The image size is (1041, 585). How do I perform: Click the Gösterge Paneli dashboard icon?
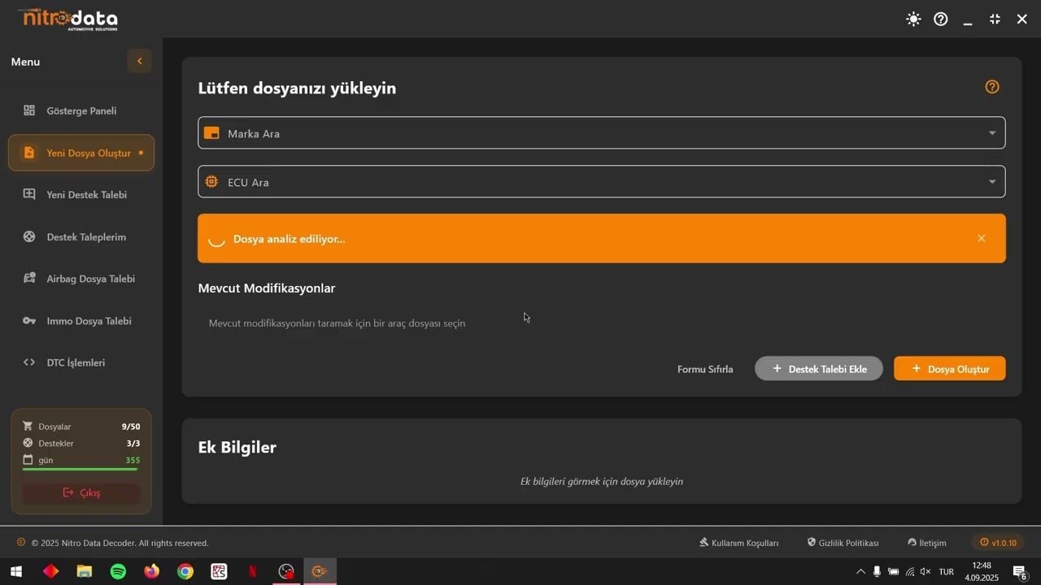click(29, 110)
